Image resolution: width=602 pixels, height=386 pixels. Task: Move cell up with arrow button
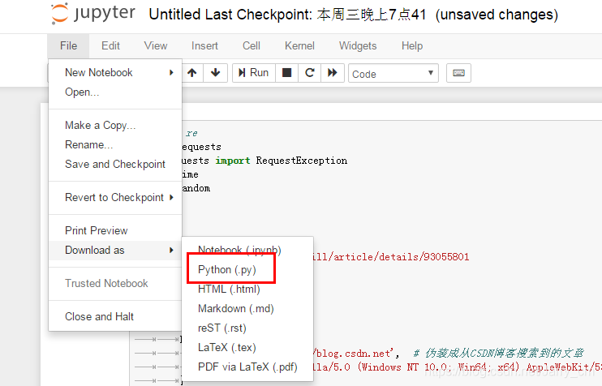pos(192,72)
